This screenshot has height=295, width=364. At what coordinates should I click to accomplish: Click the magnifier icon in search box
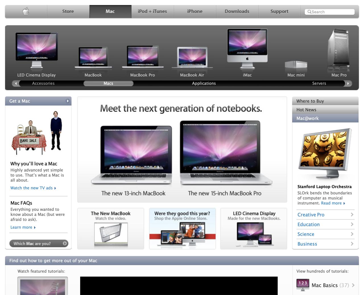pyautogui.click(x=309, y=12)
